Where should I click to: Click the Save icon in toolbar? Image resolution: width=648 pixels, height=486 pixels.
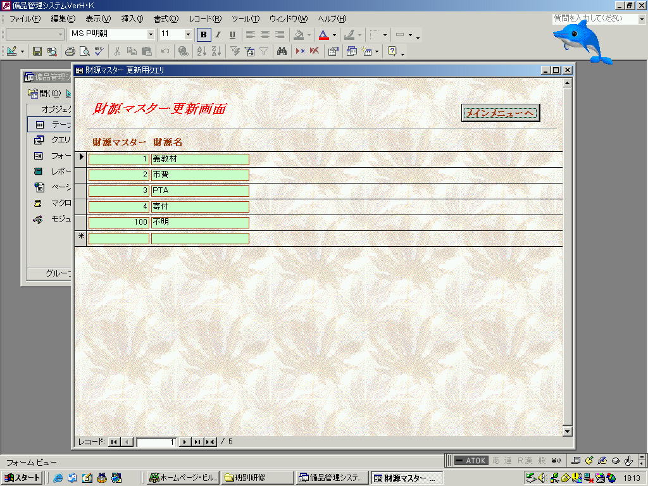coord(37,51)
